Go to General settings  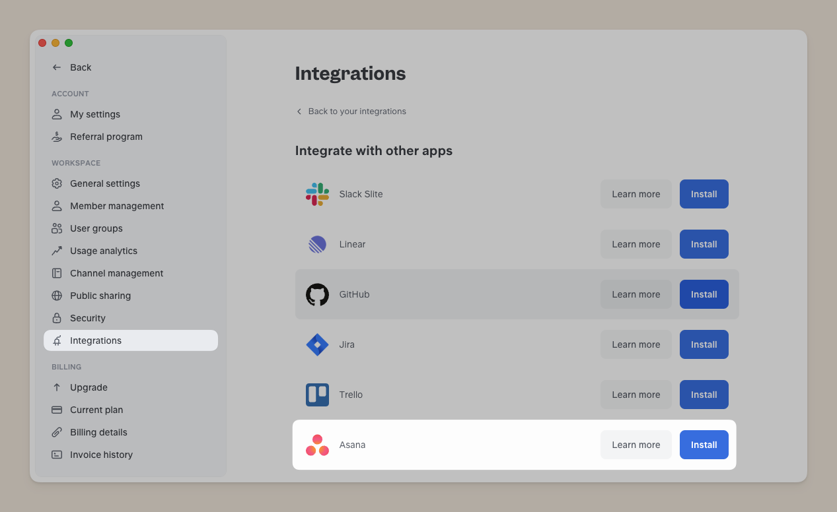[131, 183]
